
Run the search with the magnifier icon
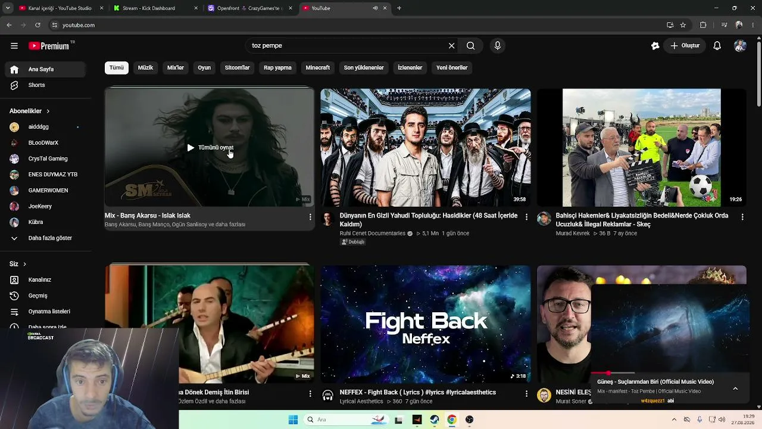[471, 46]
